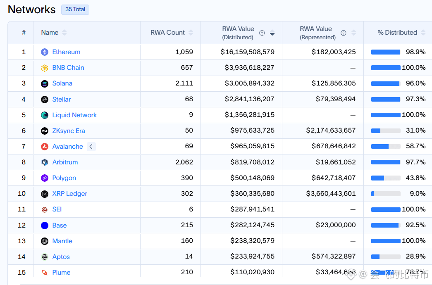Click the Ethereum network logo icon
Image resolution: width=432 pixels, height=285 pixels.
[x=45, y=52]
